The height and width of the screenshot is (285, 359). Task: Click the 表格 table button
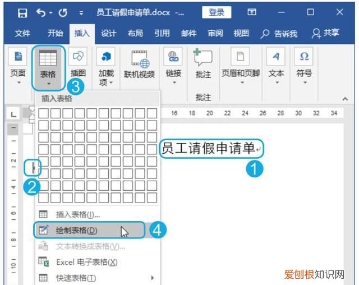tap(48, 68)
